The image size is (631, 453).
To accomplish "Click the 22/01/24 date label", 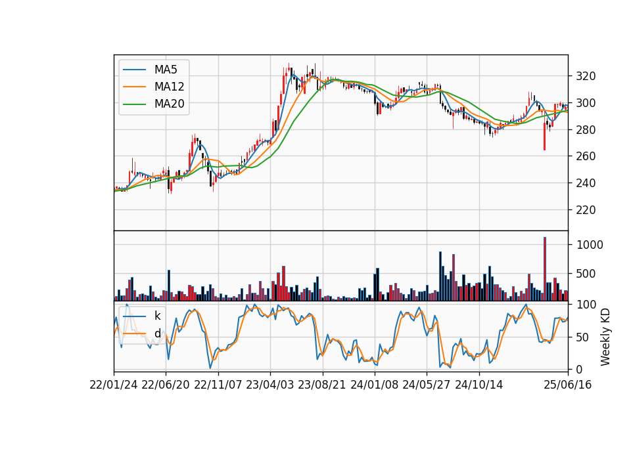I will coord(114,385).
